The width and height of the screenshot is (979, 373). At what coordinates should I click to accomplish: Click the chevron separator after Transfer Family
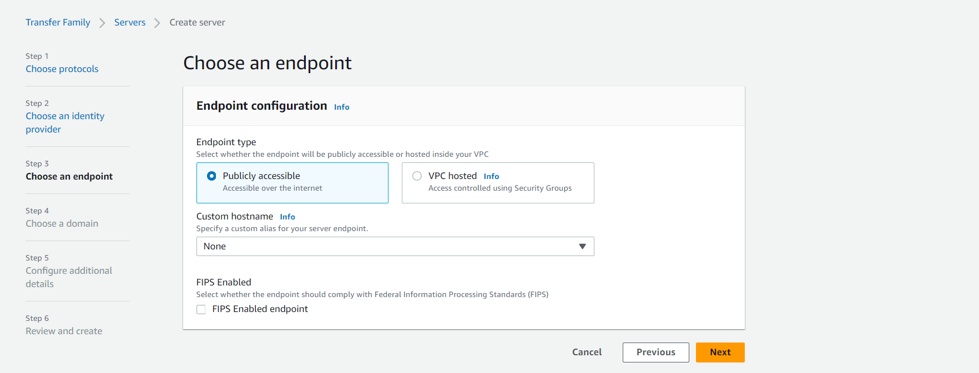[x=102, y=23]
